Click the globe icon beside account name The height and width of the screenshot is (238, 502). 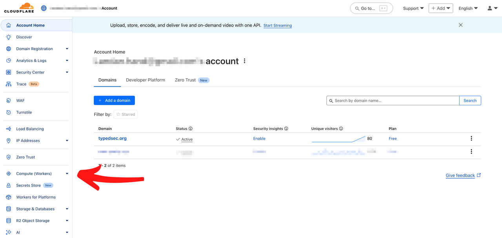pyautogui.click(x=44, y=8)
